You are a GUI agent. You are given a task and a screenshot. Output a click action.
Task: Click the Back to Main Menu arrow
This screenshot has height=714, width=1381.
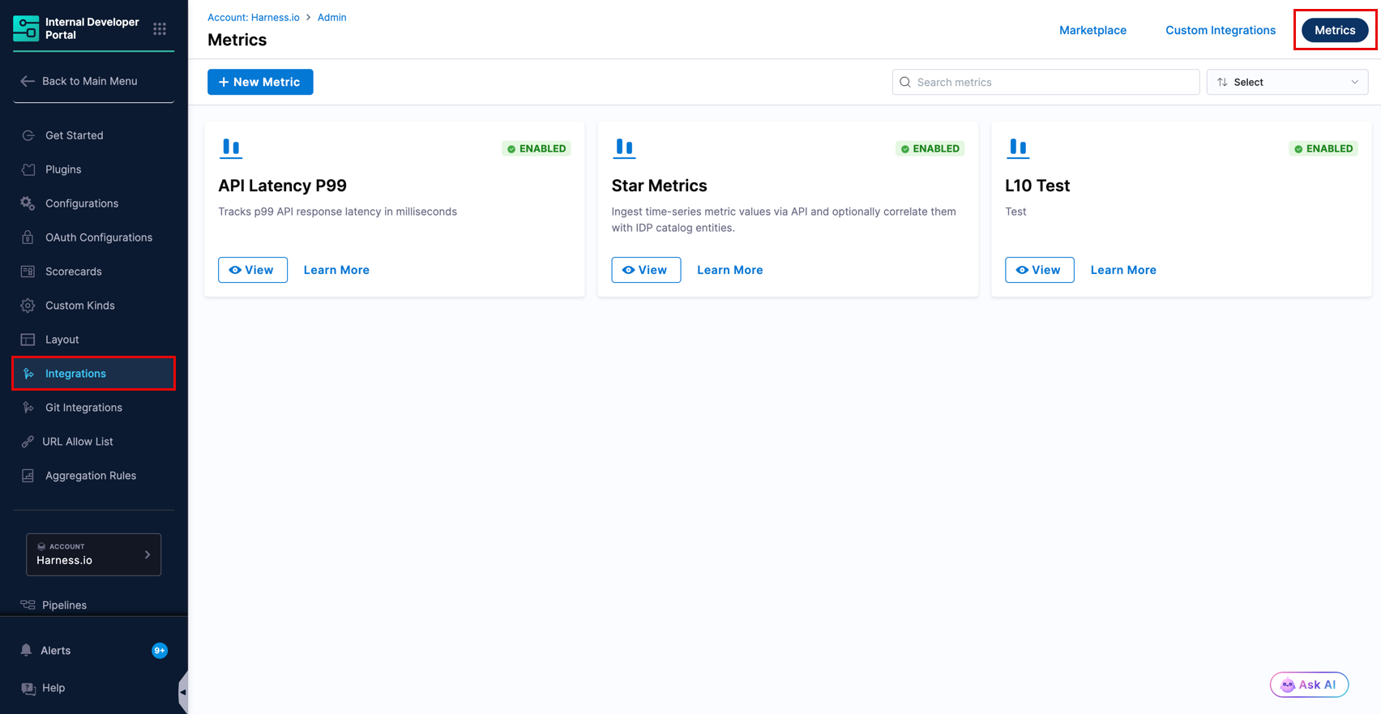point(28,81)
